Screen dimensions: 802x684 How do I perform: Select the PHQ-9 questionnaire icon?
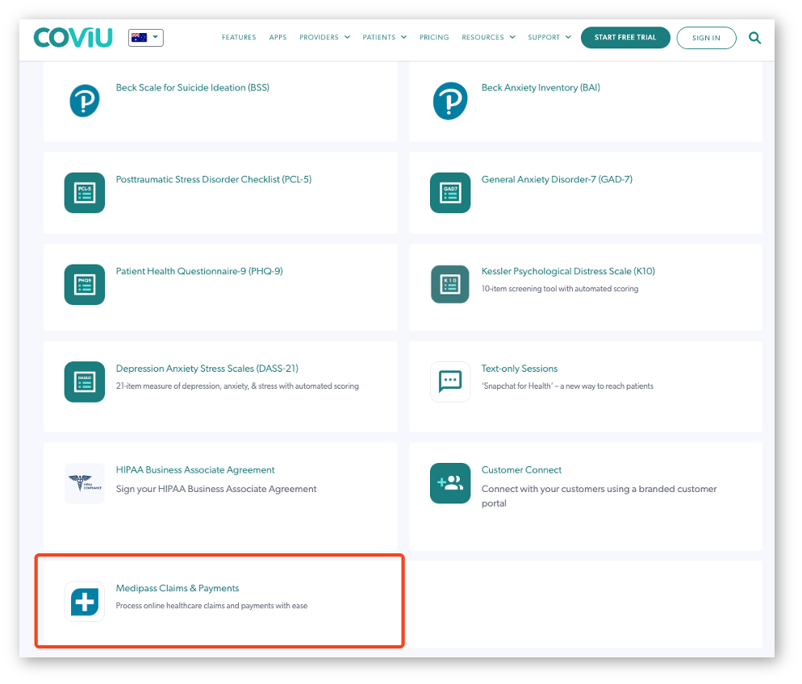tap(84, 284)
